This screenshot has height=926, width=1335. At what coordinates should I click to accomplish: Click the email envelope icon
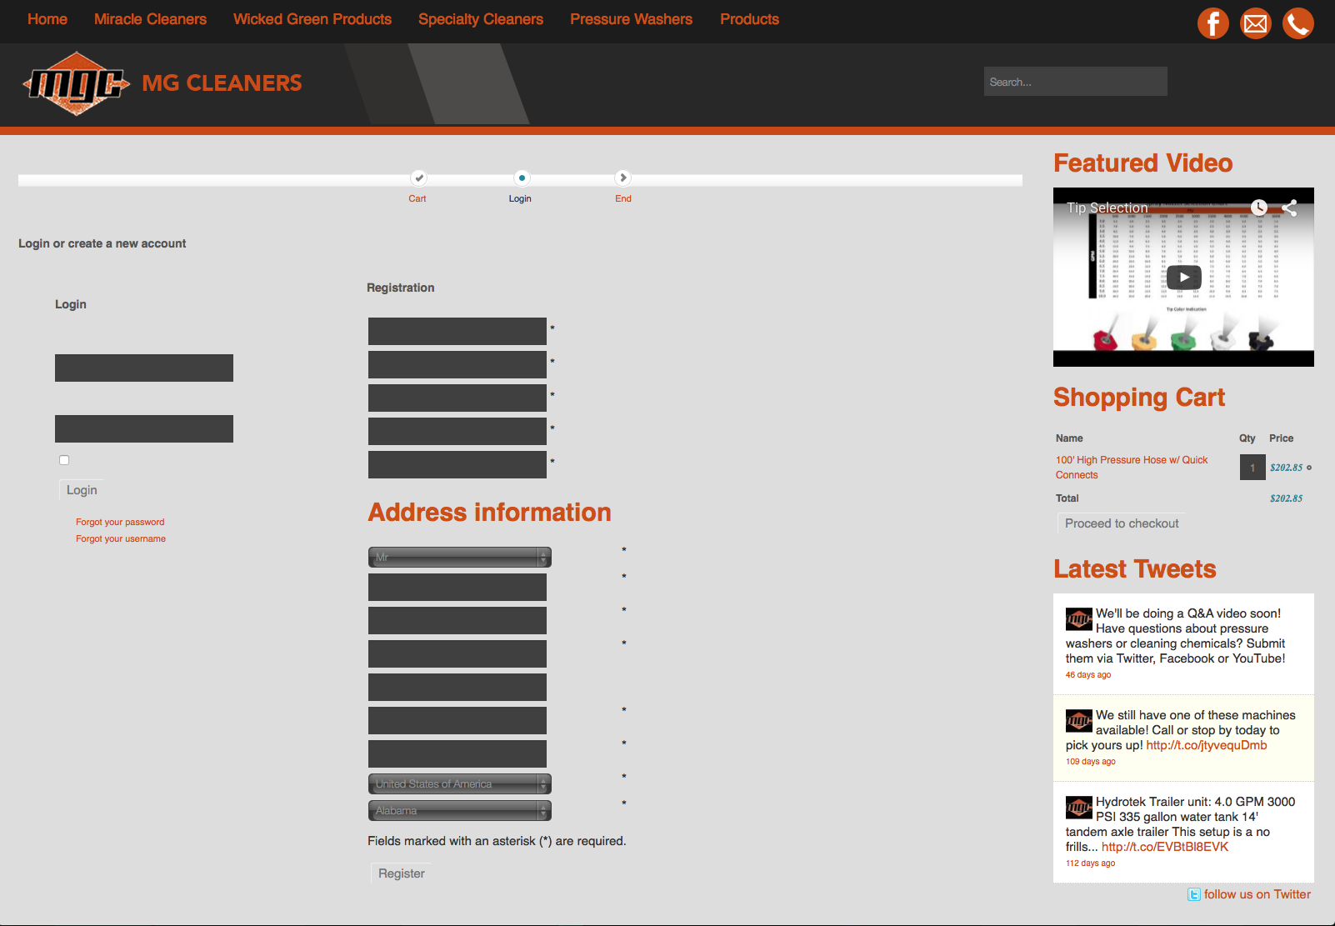click(x=1256, y=23)
